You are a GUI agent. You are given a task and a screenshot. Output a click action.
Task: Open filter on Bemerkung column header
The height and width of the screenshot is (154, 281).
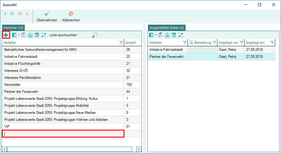click(214, 43)
